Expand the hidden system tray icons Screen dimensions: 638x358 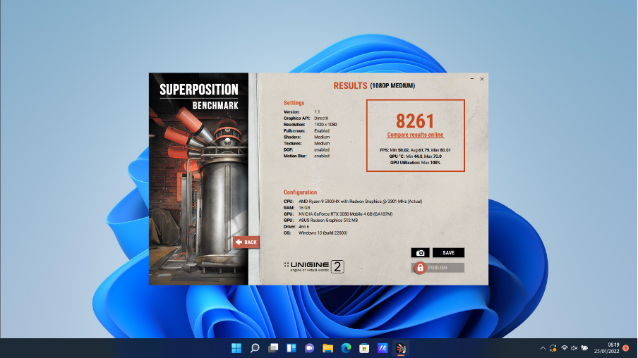tap(543, 348)
